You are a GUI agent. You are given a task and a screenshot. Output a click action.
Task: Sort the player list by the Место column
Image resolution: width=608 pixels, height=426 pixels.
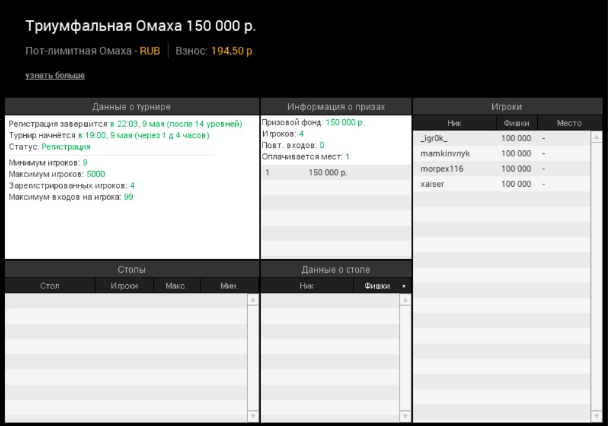point(569,123)
